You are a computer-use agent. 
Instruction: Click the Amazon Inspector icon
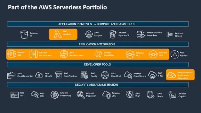(81, 95)
